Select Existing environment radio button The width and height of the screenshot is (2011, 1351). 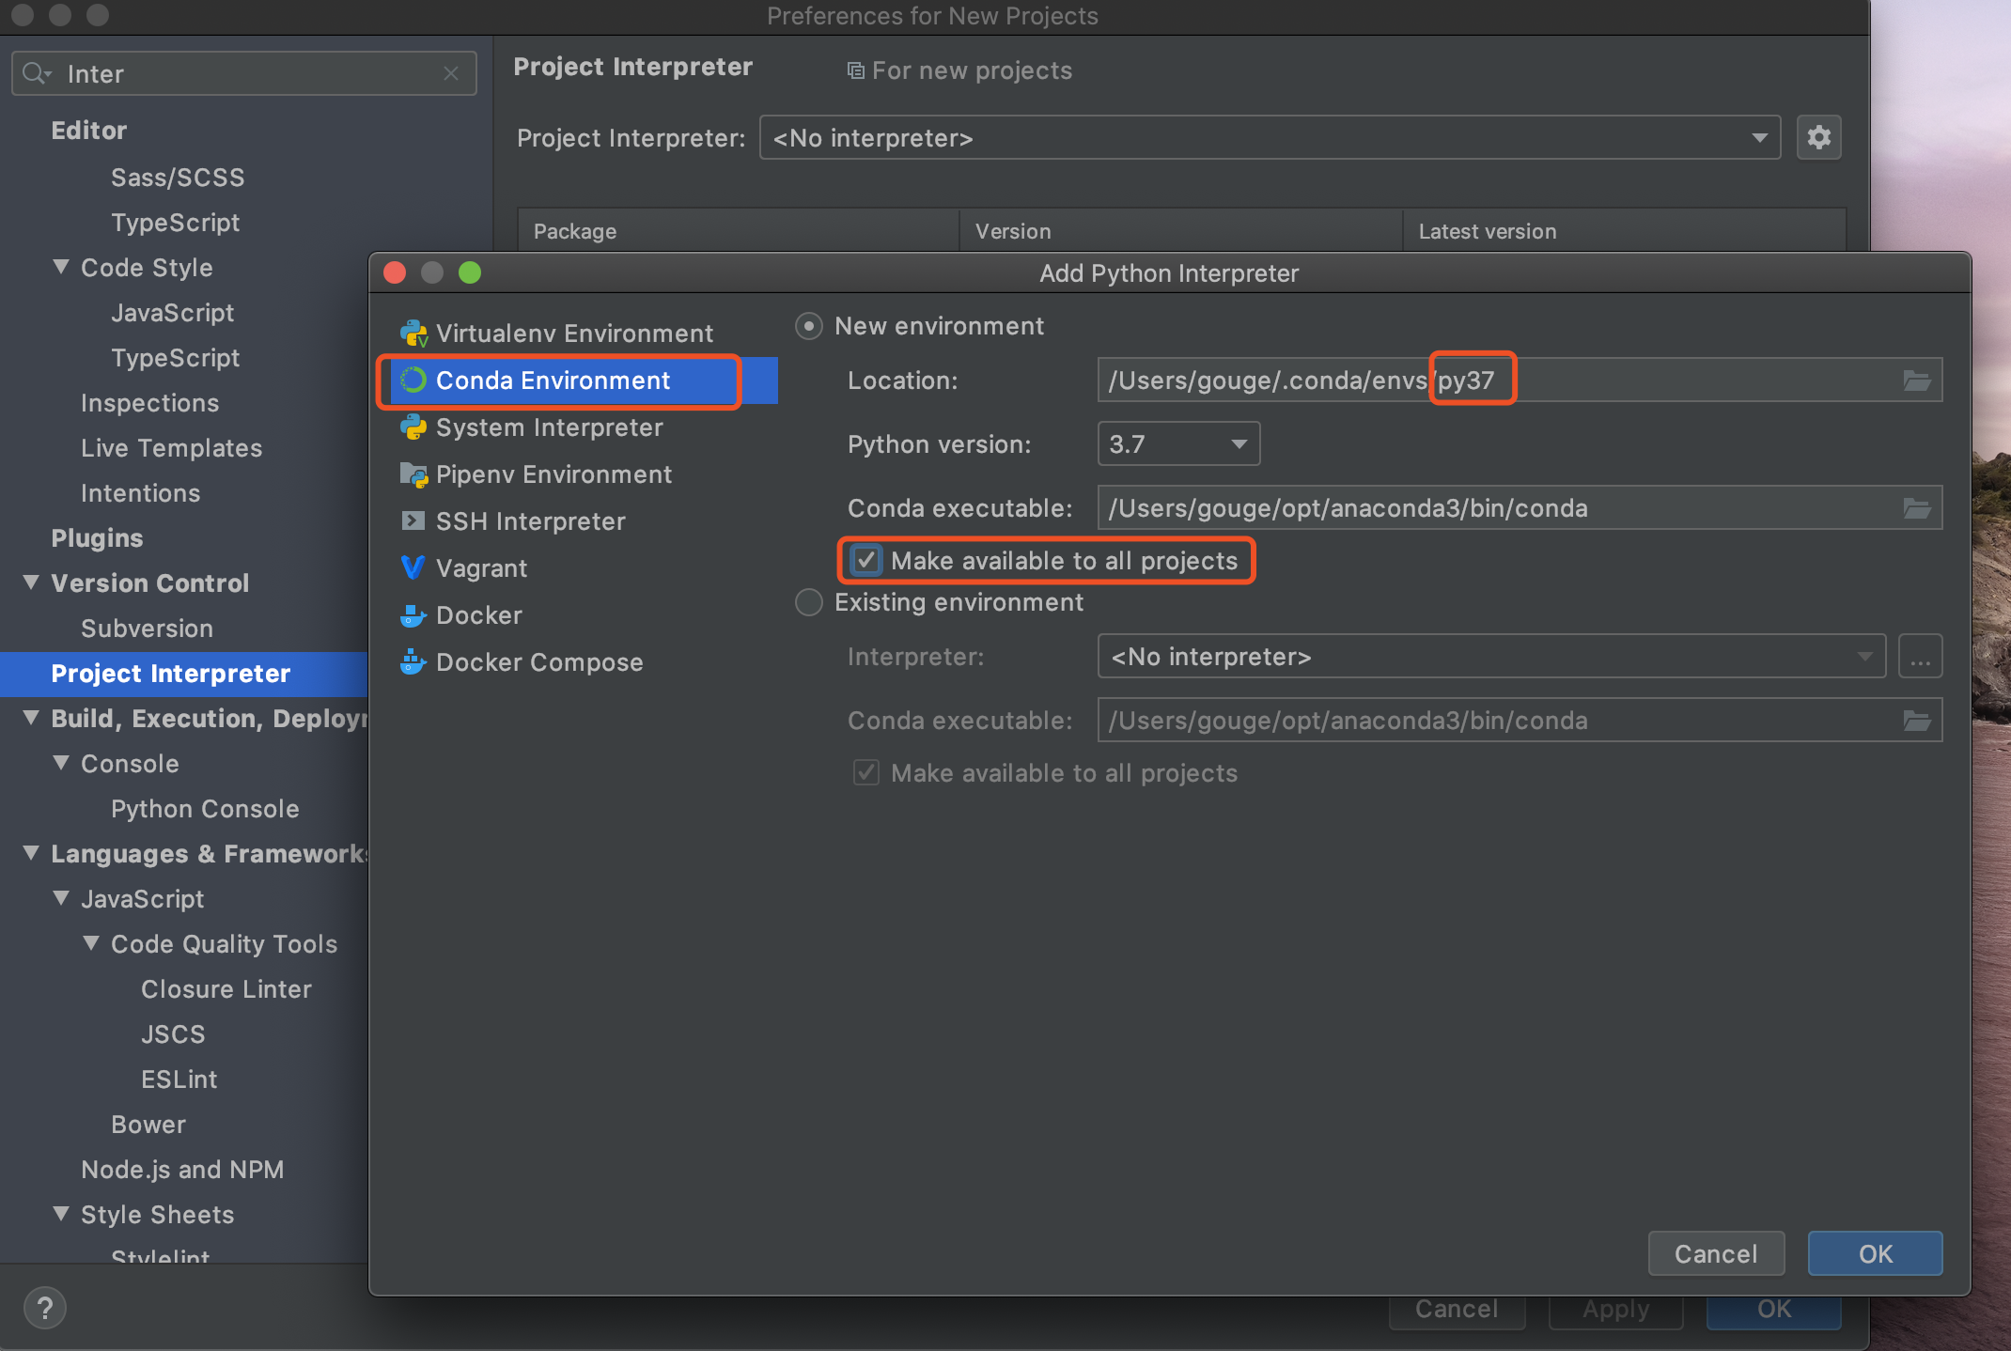[x=811, y=603]
